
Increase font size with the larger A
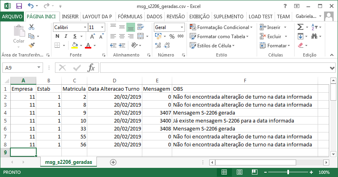coord(92,36)
